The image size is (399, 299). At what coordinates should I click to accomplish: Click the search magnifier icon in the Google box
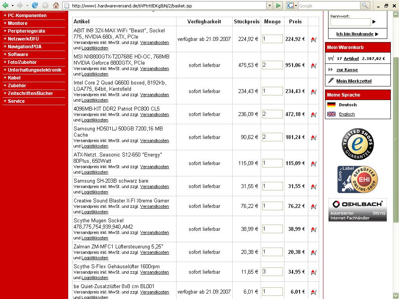[365, 5]
